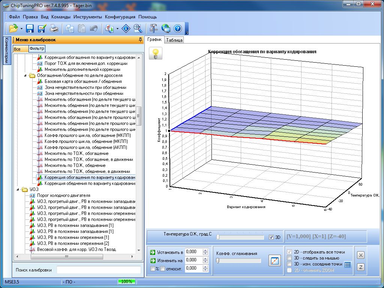Click the blue question mark help icon

pyautogui.click(x=178, y=28)
